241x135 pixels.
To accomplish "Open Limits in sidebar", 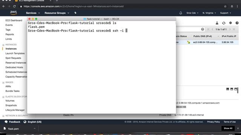I will coord(9,39).
